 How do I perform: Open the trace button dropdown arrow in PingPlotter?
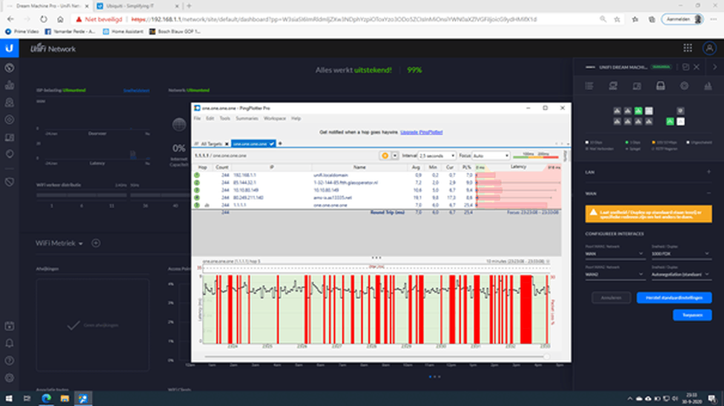coord(395,156)
